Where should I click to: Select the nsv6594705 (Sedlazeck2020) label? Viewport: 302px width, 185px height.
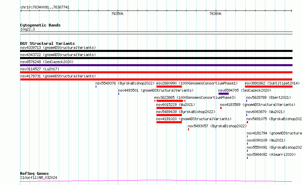245,90
